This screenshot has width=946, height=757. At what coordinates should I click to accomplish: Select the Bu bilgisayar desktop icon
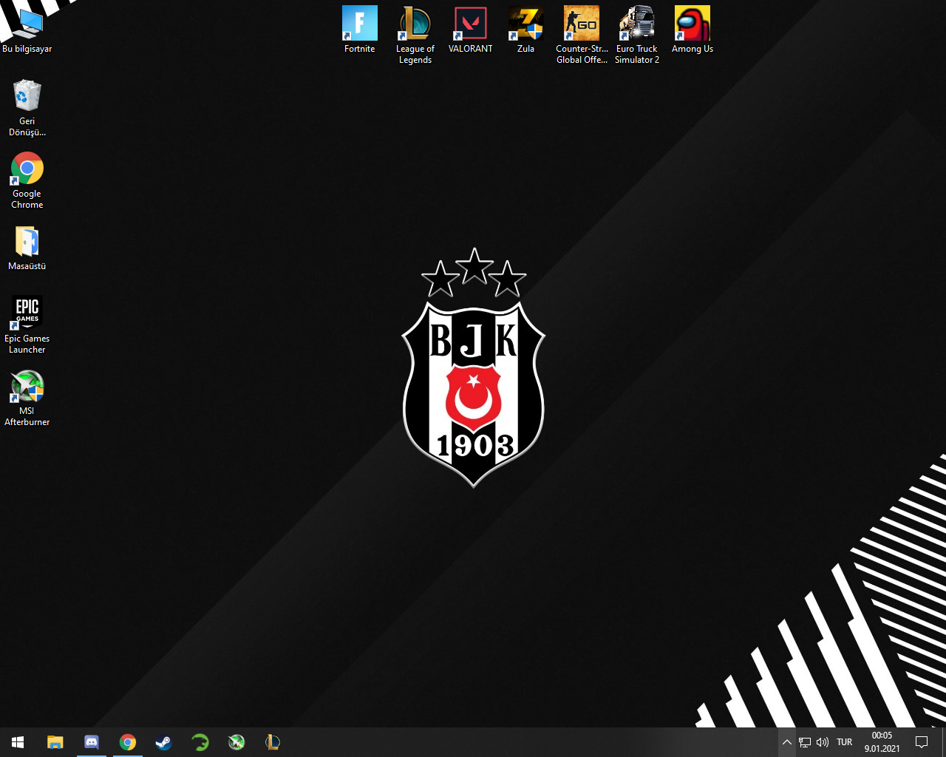point(27,31)
